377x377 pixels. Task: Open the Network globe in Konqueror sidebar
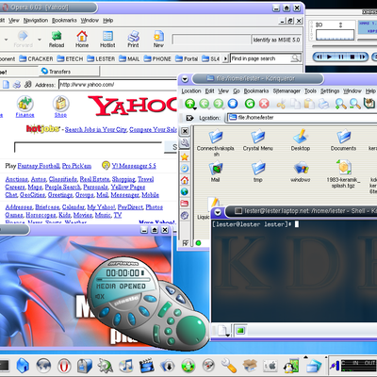point(185,191)
